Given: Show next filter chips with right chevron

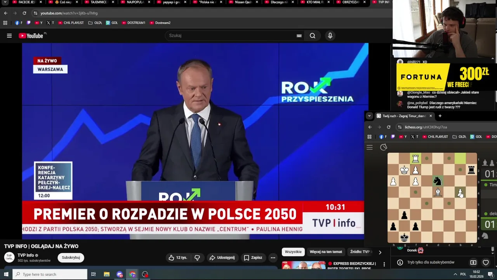Looking at the screenshot, I should (x=380, y=252).
